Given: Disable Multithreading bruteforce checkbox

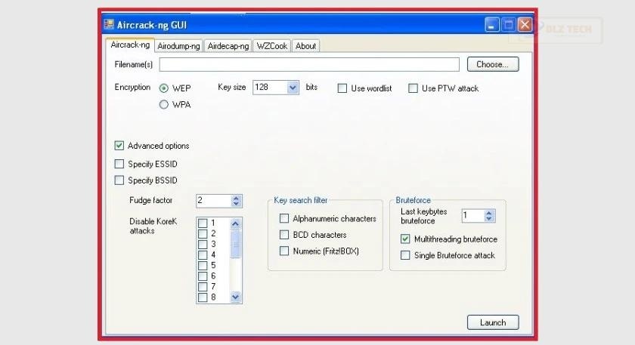Looking at the screenshot, I should pyautogui.click(x=405, y=239).
